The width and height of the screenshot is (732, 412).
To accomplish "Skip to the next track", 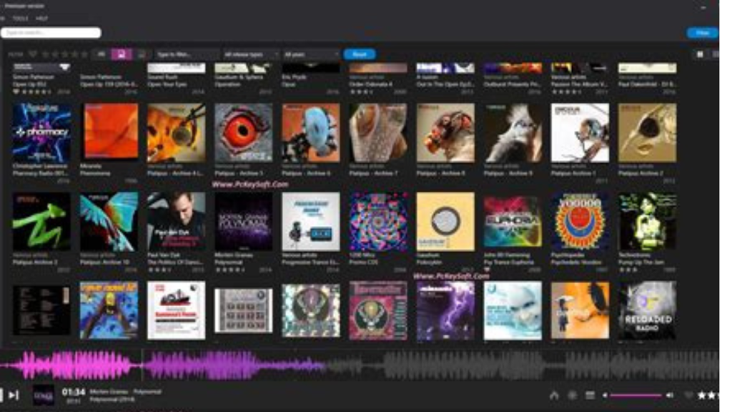I will click(x=14, y=395).
